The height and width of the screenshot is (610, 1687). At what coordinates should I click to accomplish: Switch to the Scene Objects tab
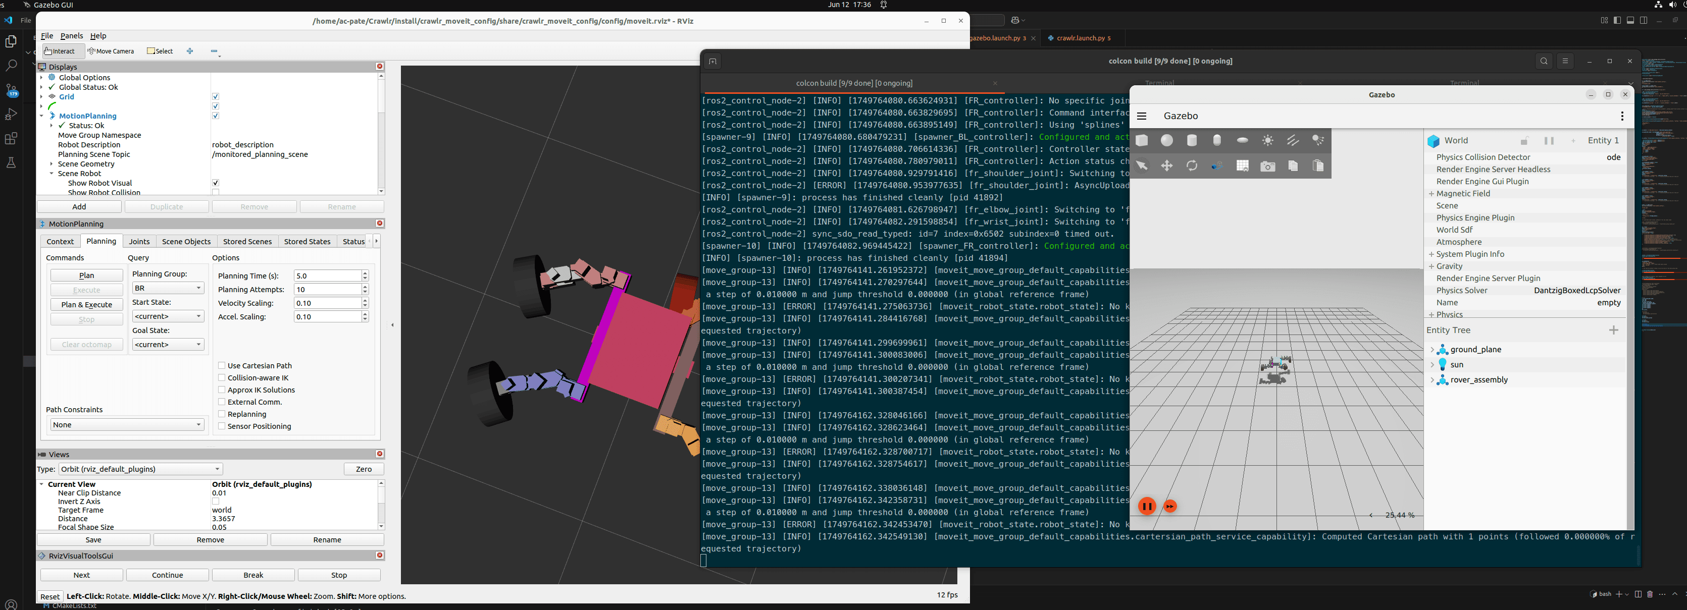pyautogui.click(x=186, y=242)
